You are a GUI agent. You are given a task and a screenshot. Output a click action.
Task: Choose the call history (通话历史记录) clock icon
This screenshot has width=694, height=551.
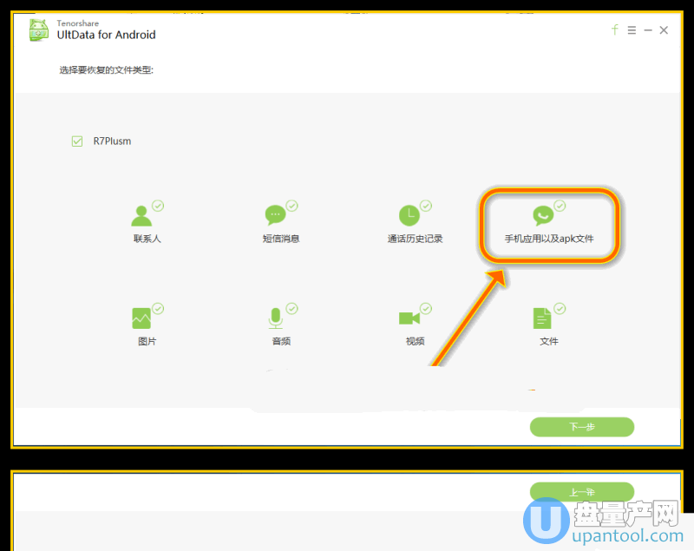[x=409, y=216]
